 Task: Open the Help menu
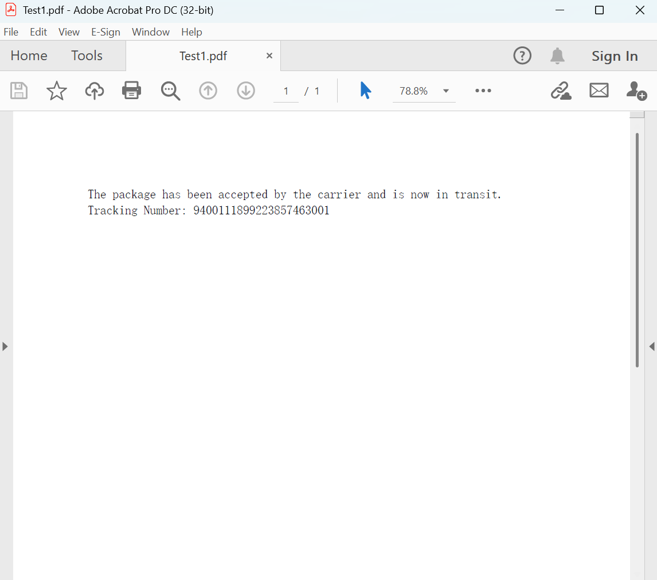click(x=191, y=32)
